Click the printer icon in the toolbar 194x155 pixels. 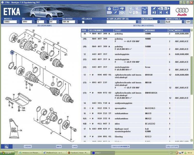click(x=109, y=9)
